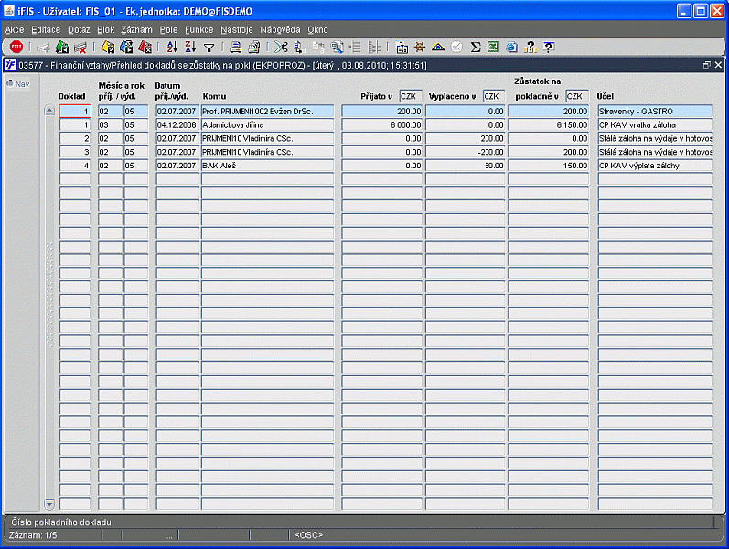Viewport: 729px width, 549px height.
Task: Sort descending with Z-A icon
Action: click(x=190, y=47)
